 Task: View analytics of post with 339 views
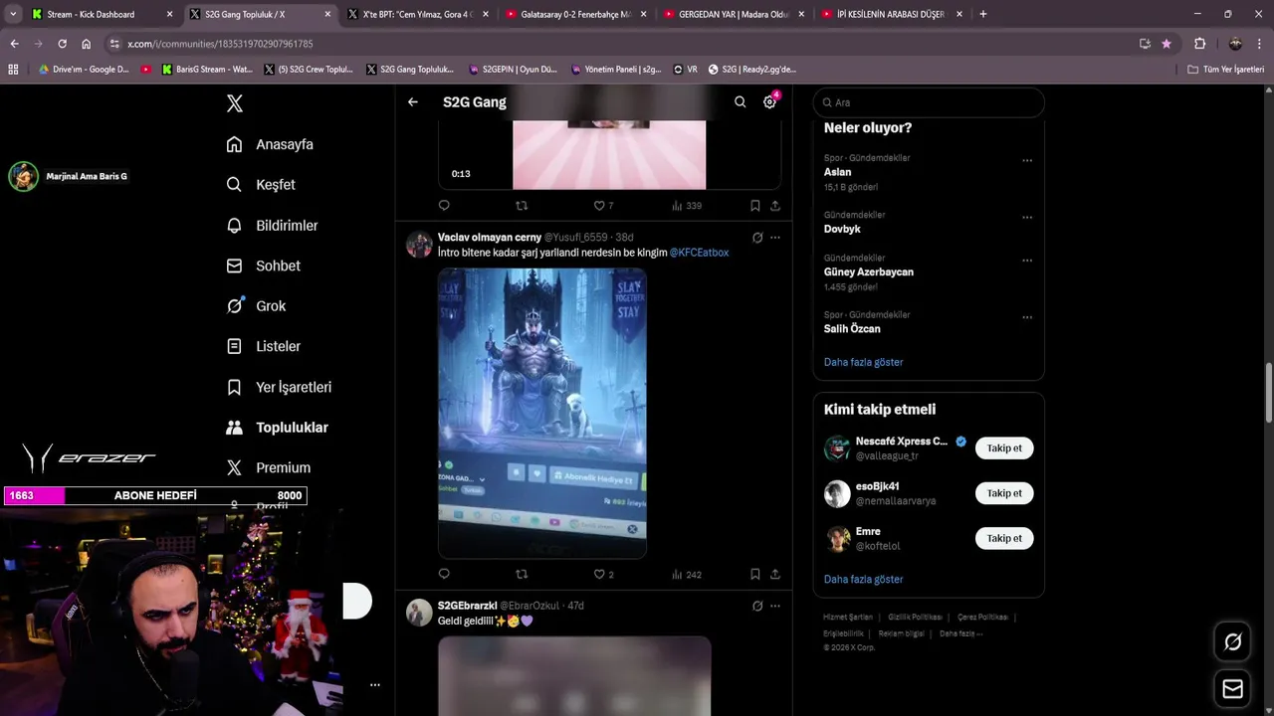pos(687,206)
